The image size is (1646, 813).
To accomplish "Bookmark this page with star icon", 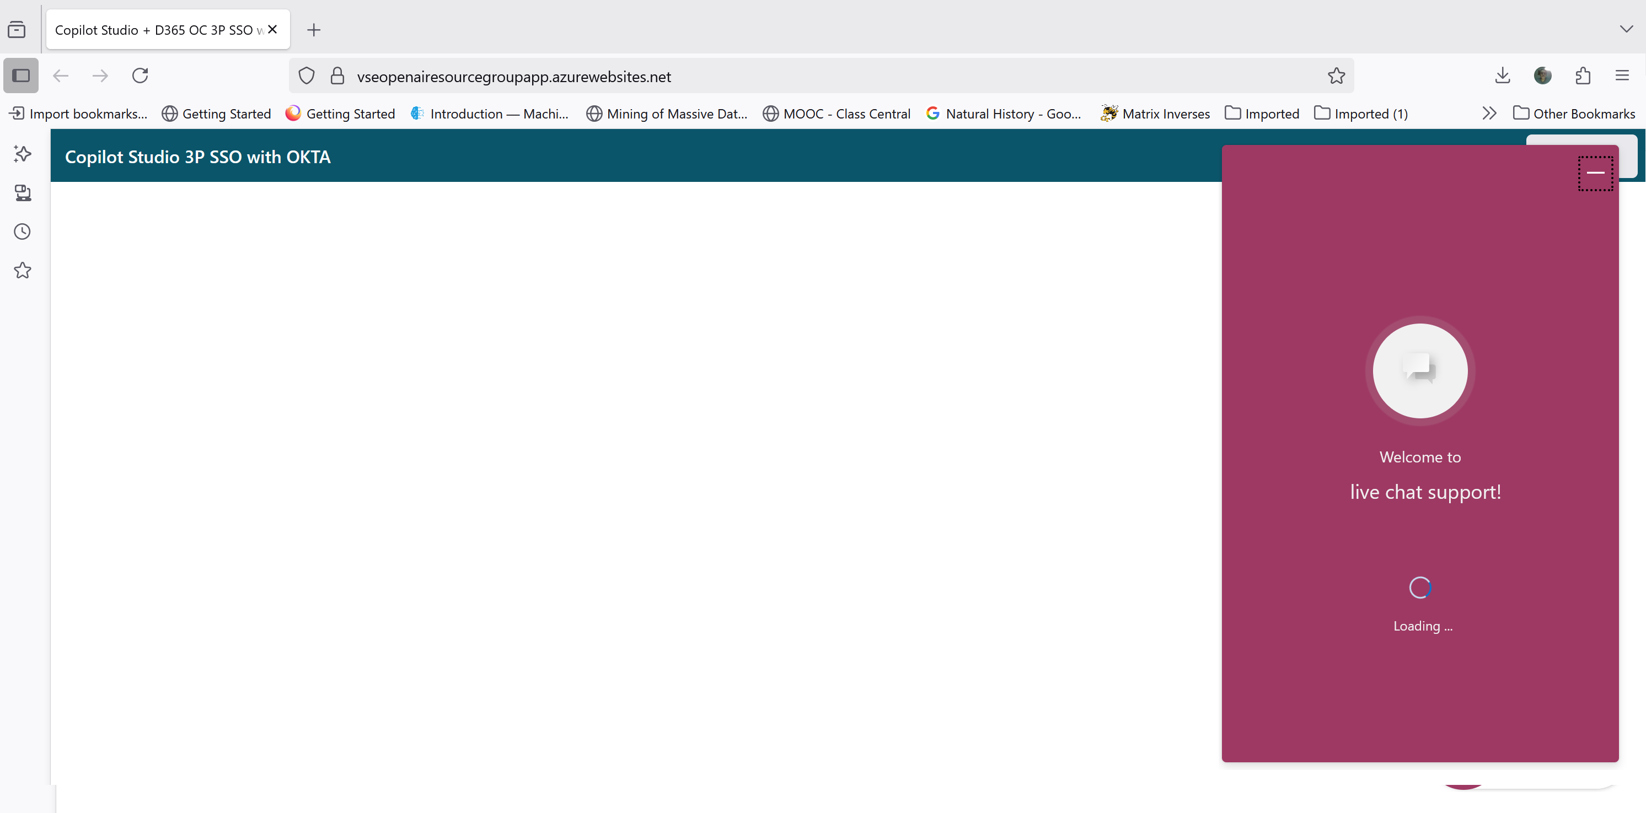I will coord(1336,76).
